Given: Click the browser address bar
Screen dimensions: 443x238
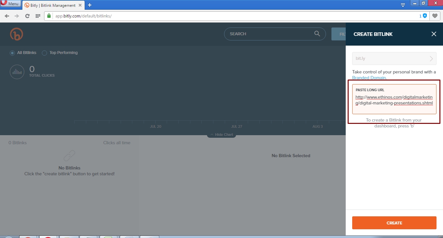Looking at the screenshot, I should pyautogui.click(x=237, y=16).
